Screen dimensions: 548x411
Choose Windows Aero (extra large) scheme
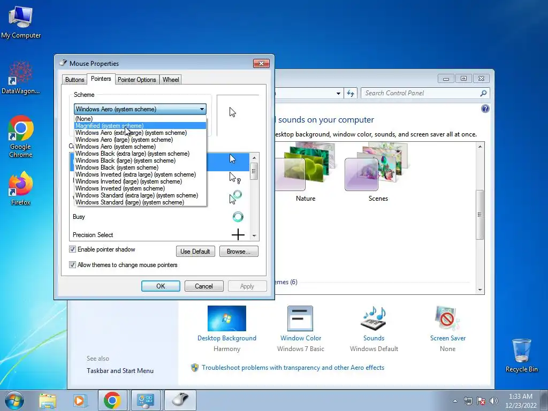(140, 133)
